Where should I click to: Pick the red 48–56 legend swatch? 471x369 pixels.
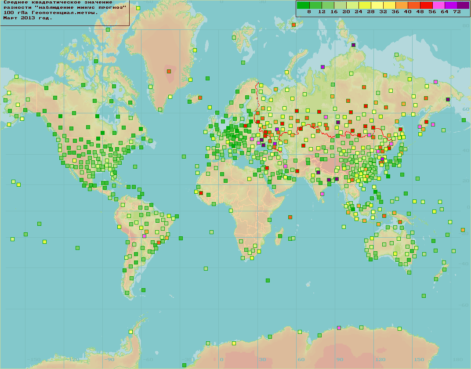[x=426, y=5]
